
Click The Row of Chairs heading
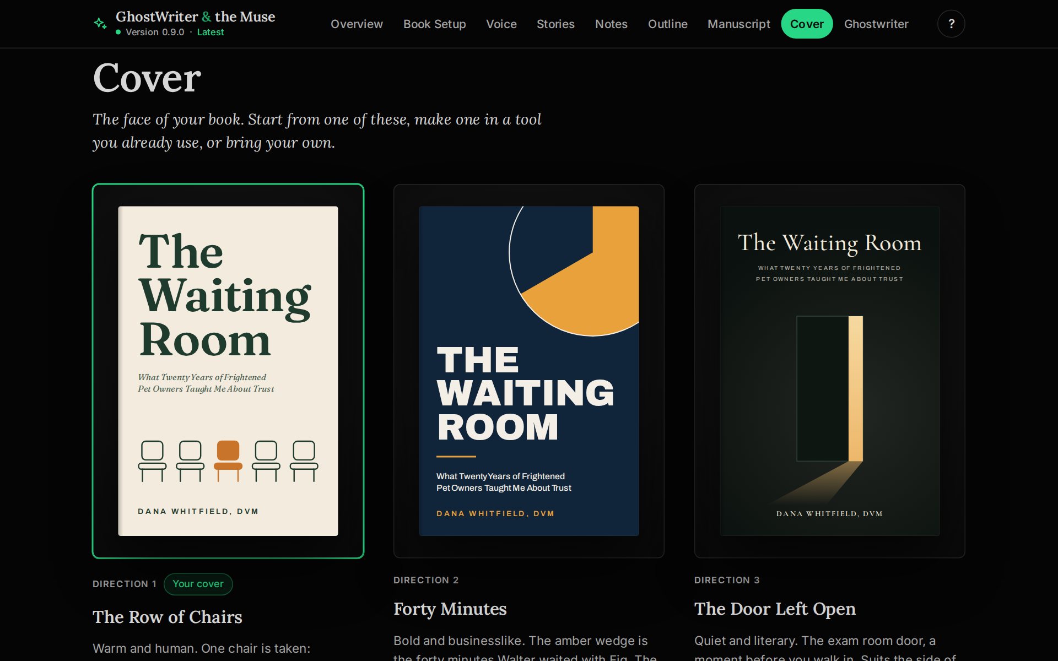(168, 617)
